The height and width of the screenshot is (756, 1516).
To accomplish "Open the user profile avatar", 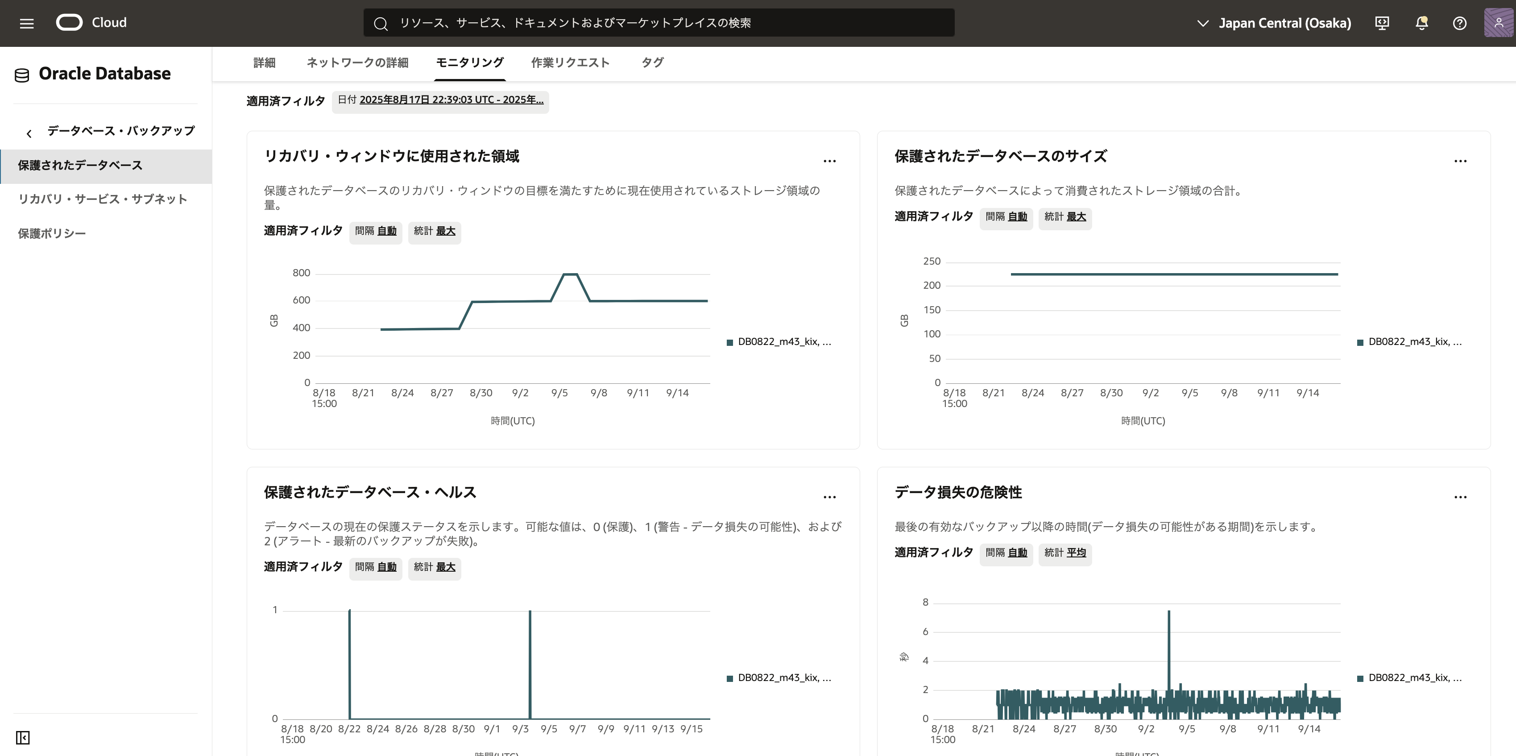I will (1498, 24).
